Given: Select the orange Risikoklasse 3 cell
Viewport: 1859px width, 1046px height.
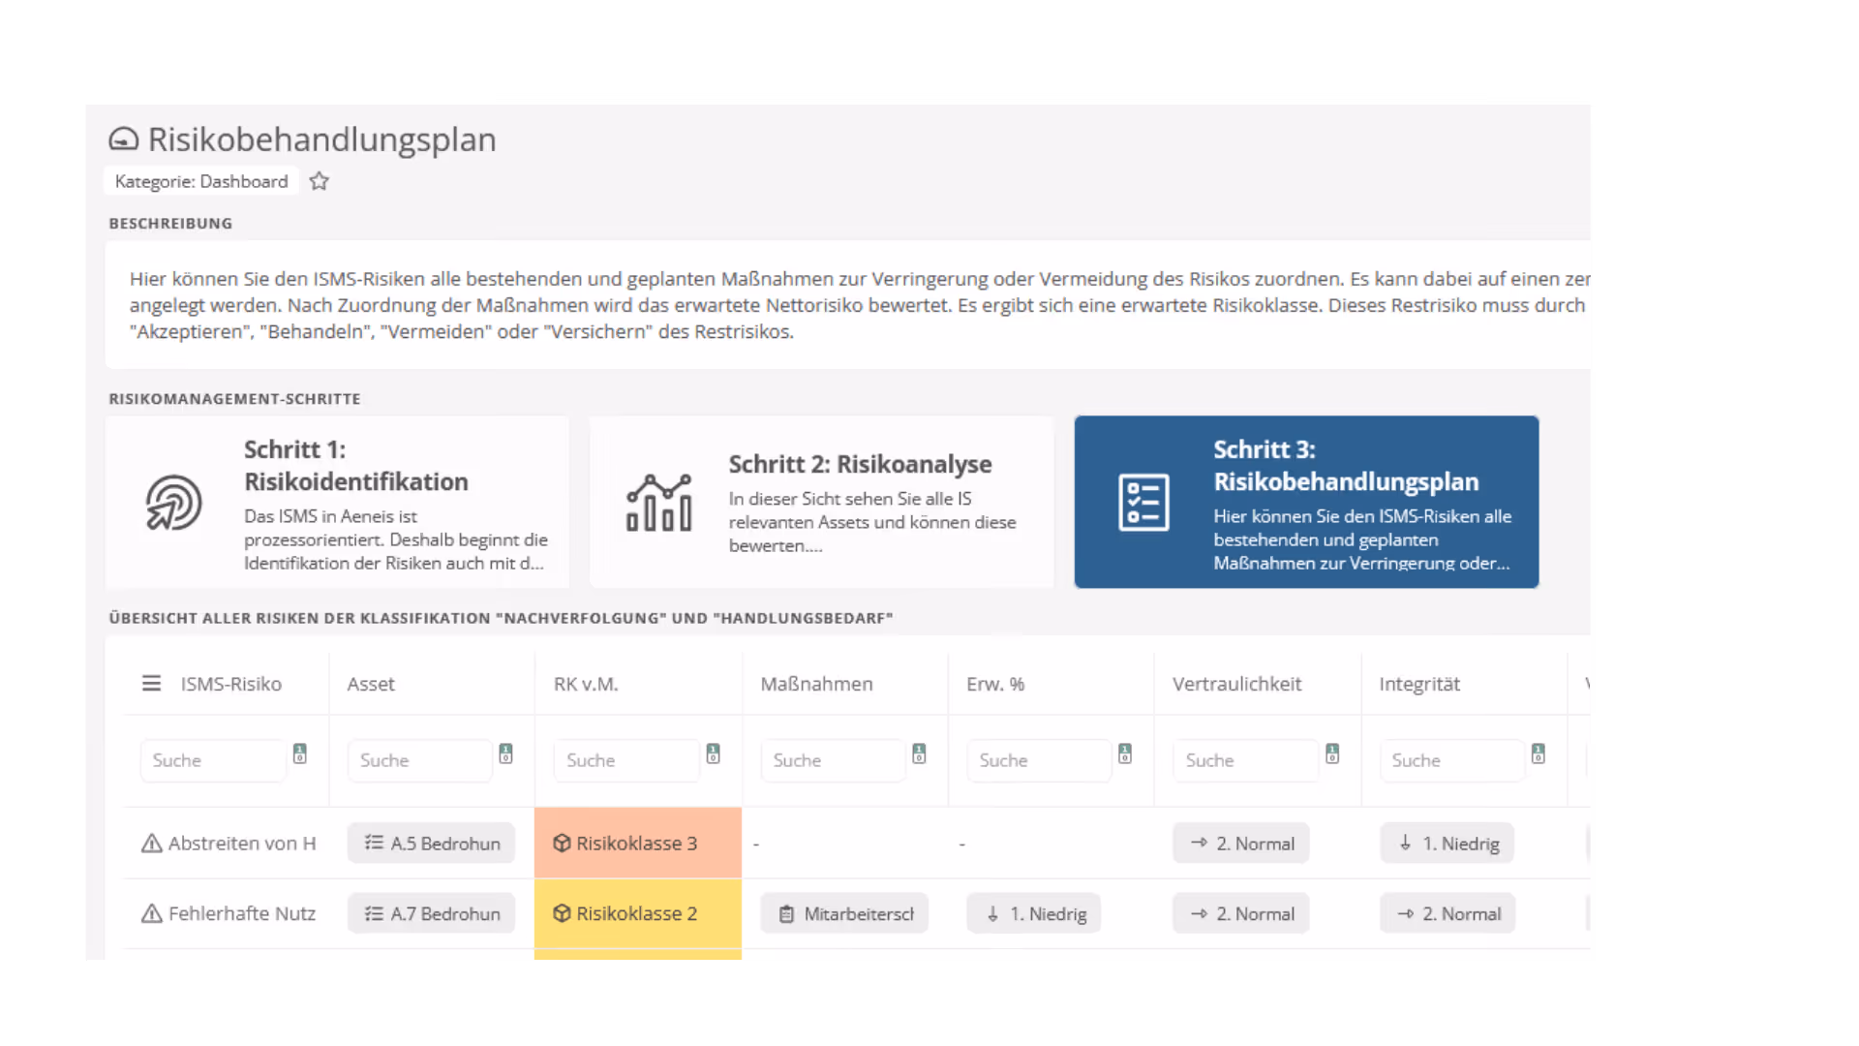Looking at the screenshot, I should click(638, 843).
